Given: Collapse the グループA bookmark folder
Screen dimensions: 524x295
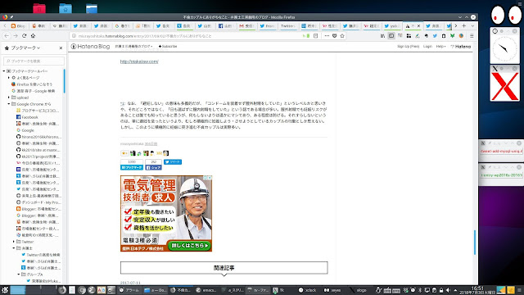Looking at the screenshot, I should coord(19,275).
